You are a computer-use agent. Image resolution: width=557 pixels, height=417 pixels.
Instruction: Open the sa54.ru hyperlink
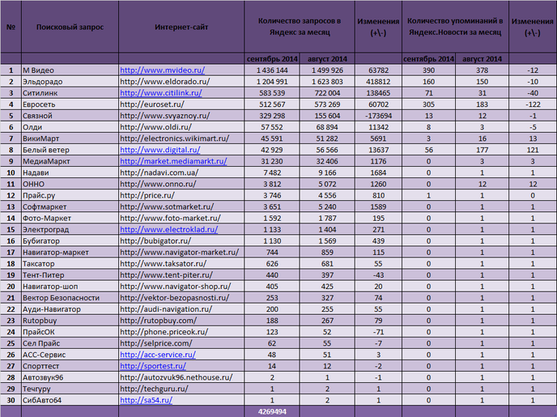pos(147,400)
